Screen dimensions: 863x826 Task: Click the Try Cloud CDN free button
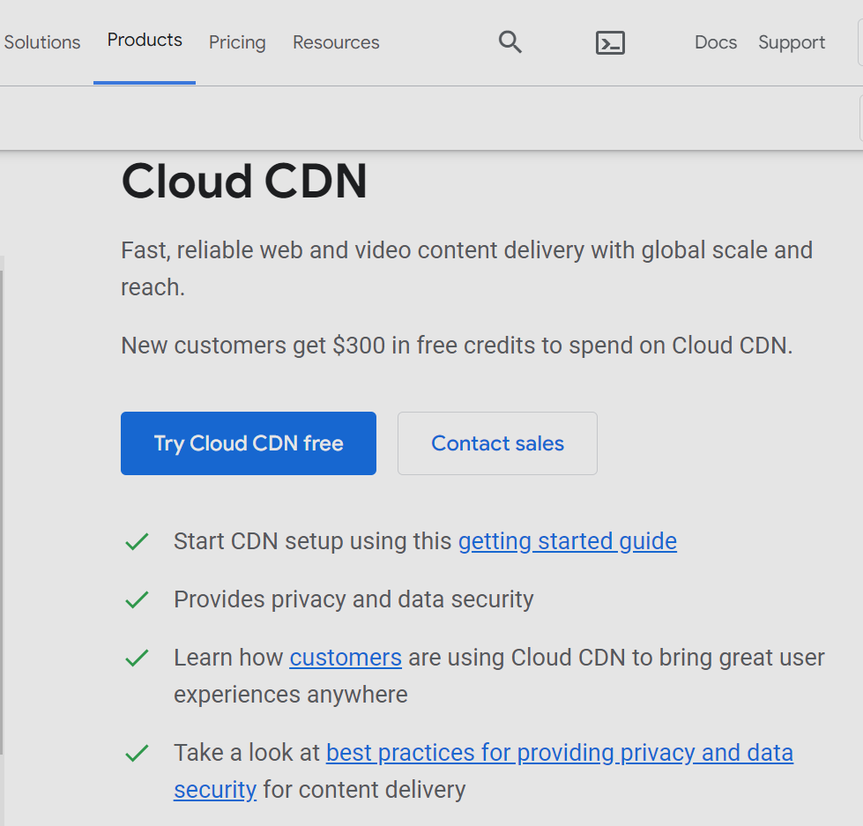[249, 443]
